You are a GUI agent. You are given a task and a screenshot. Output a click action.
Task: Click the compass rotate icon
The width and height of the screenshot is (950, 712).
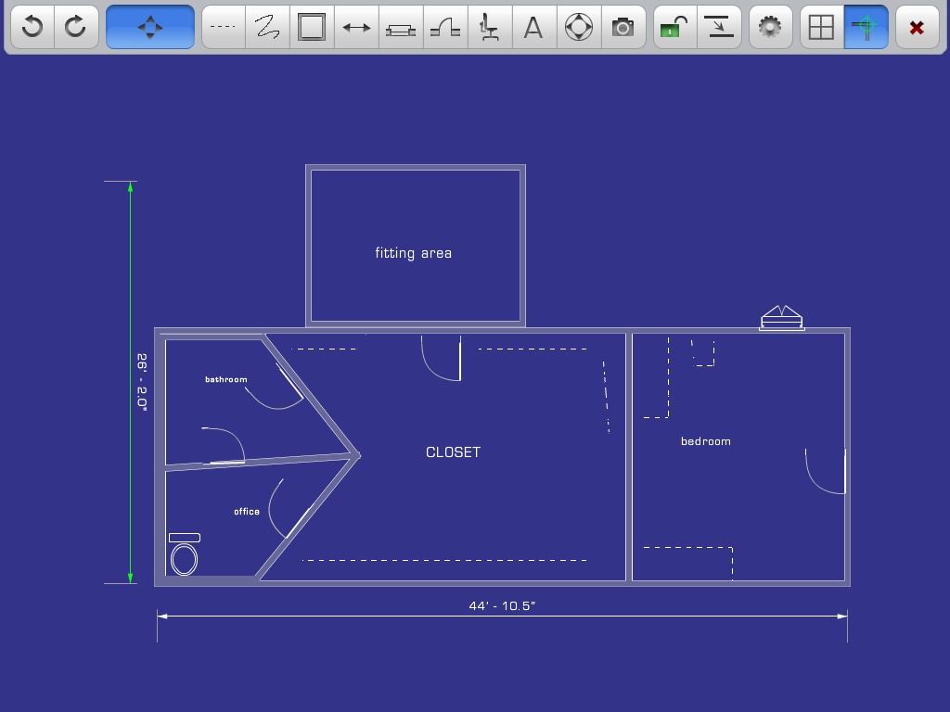(x=578, y=27)
